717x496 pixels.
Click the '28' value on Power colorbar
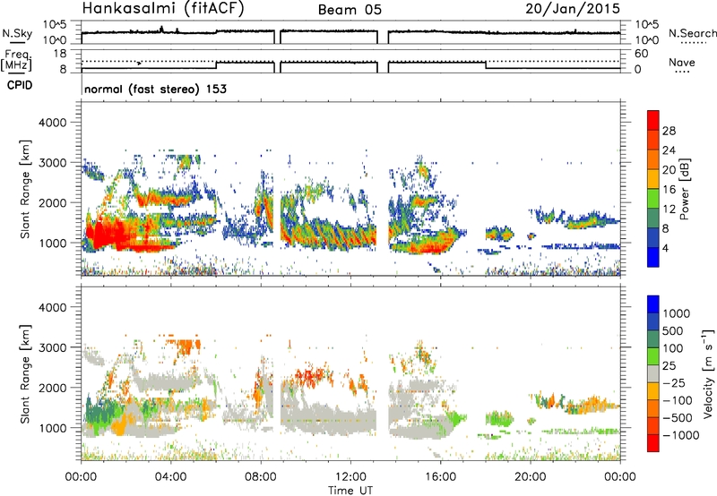click(x=669, y=131)
